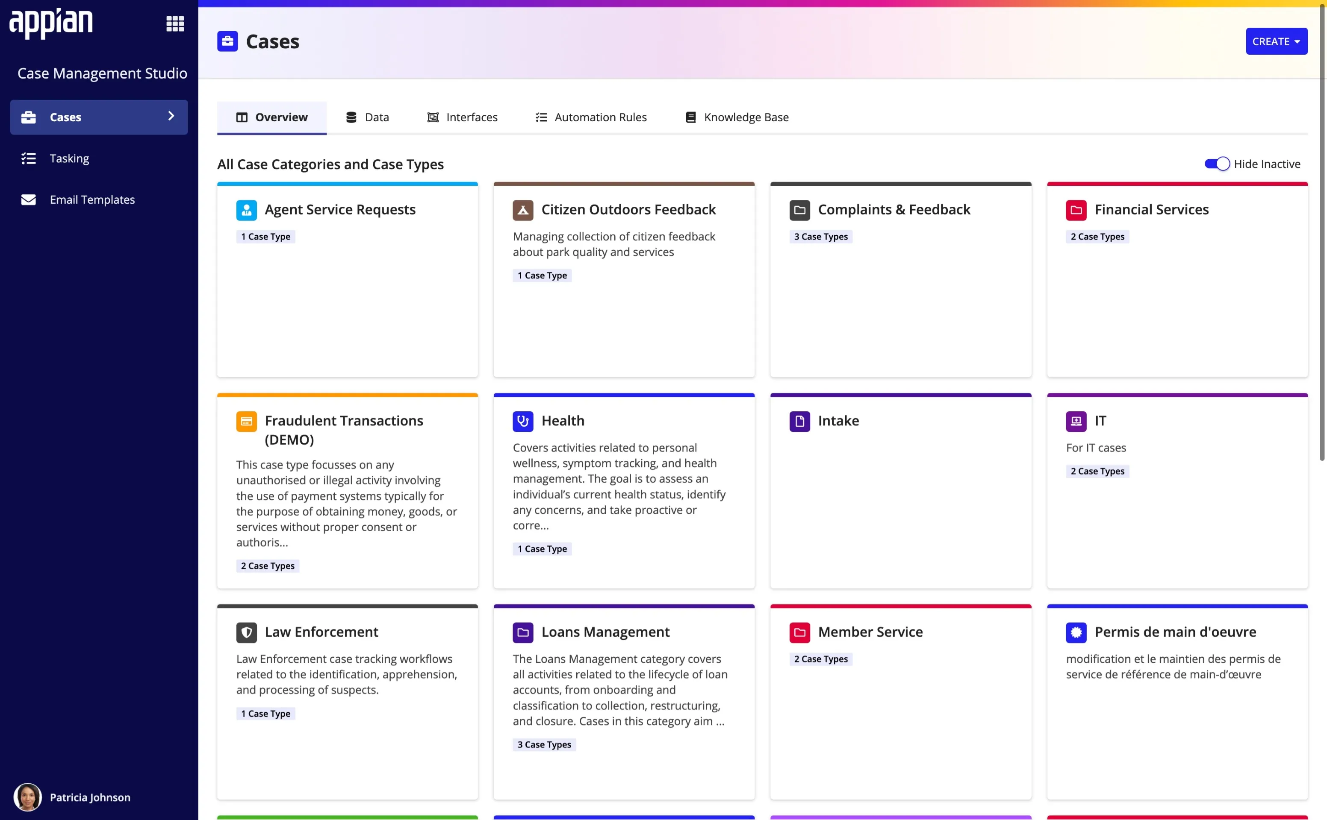Switch to the Data tab
Viewport: 1327px width, 820px height.
[x=367, y=117]
